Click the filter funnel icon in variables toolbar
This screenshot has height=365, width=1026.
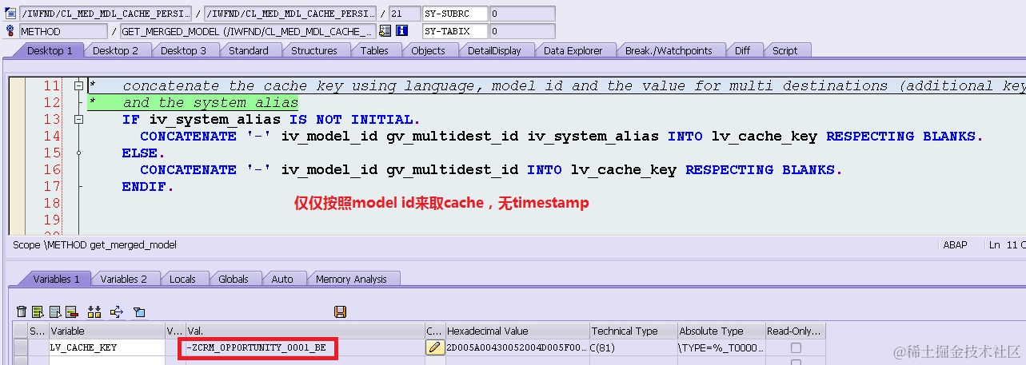point(139,311)
